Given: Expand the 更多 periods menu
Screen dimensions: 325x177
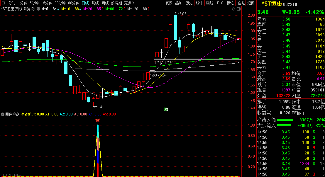Looking at the screenshot, I should tap(129, 3).
